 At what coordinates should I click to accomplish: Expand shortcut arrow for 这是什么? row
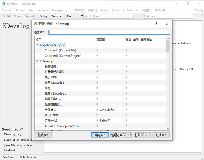[x=97, y=121]
